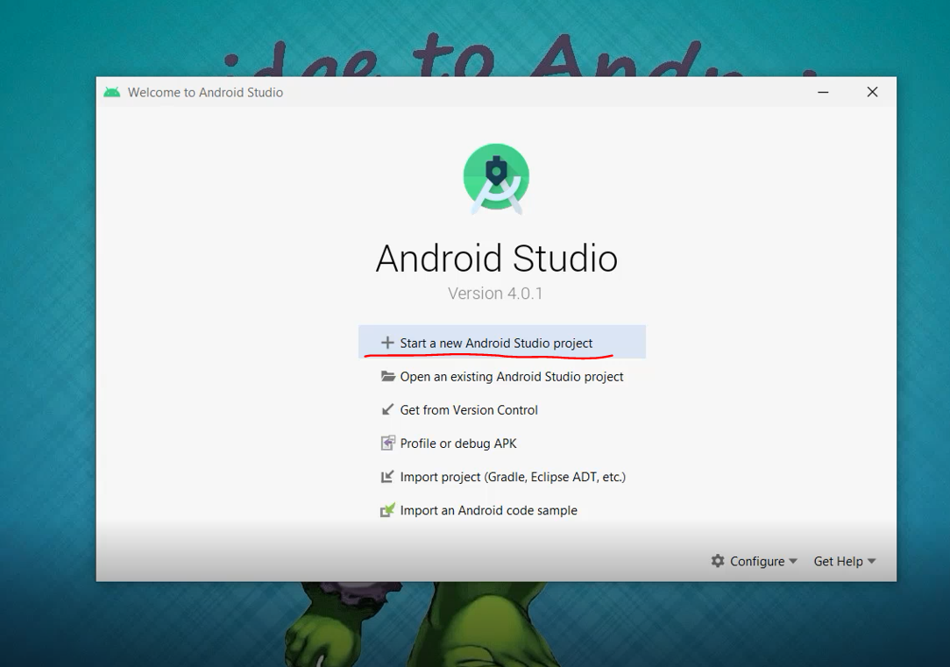Screen dimensions: 950x667
Task: Open an existing Android Studio project
Action: click(x=501, y=376)
